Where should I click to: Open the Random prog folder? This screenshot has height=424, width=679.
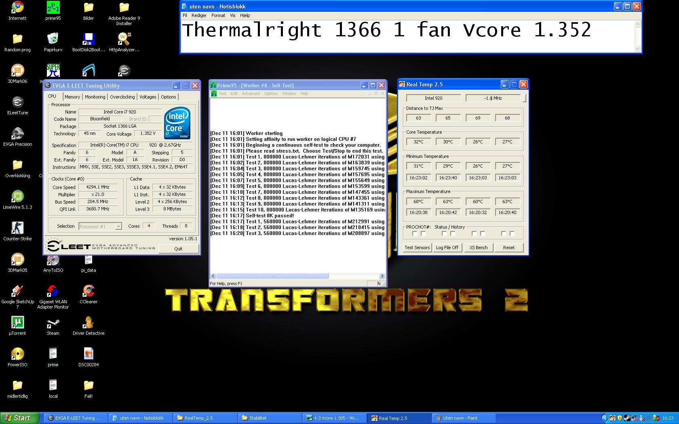point(17,42)
